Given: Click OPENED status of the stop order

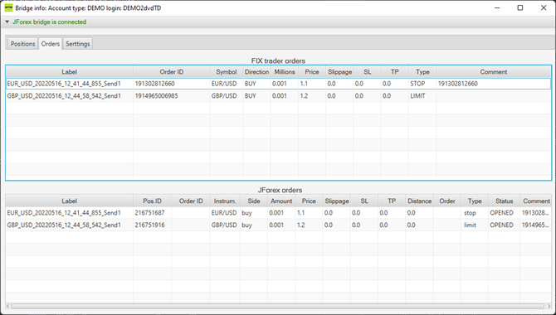Looking at the screenshot, I should [x=501, y=212].
